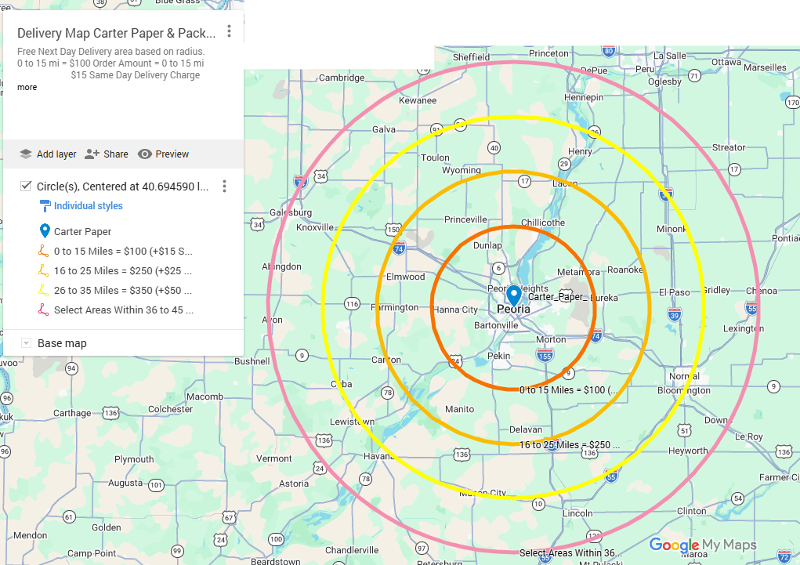Click the Interstate 155 shield near Morton

click(x=545, y=355)
